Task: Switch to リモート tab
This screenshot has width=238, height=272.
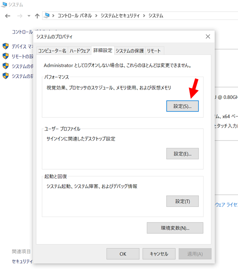Action: tap(154, 51)
